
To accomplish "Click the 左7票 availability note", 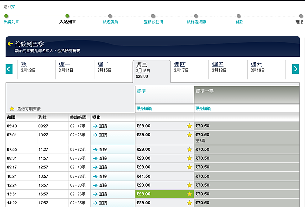I will tap(200, 141).
